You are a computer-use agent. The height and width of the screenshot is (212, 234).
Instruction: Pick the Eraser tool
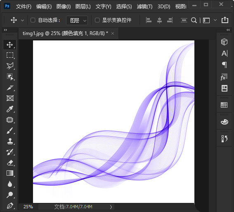pyautogui.click(x=10, y=163)
